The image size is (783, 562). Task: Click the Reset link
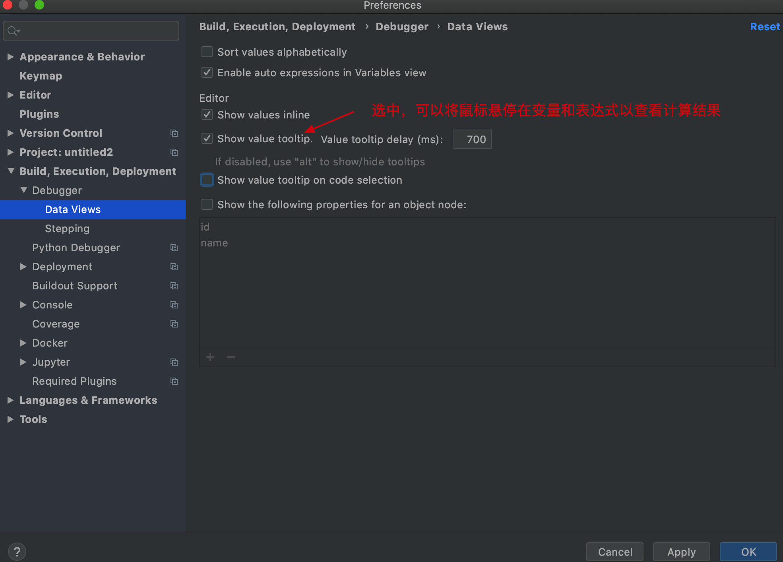click(x=765, y=27)
